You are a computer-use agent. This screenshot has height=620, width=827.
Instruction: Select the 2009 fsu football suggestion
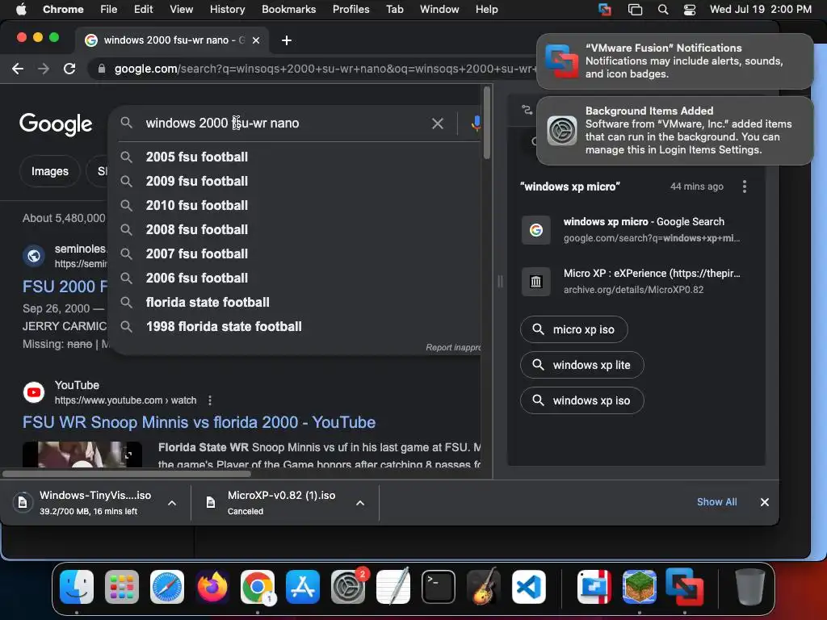pos(296,182)
